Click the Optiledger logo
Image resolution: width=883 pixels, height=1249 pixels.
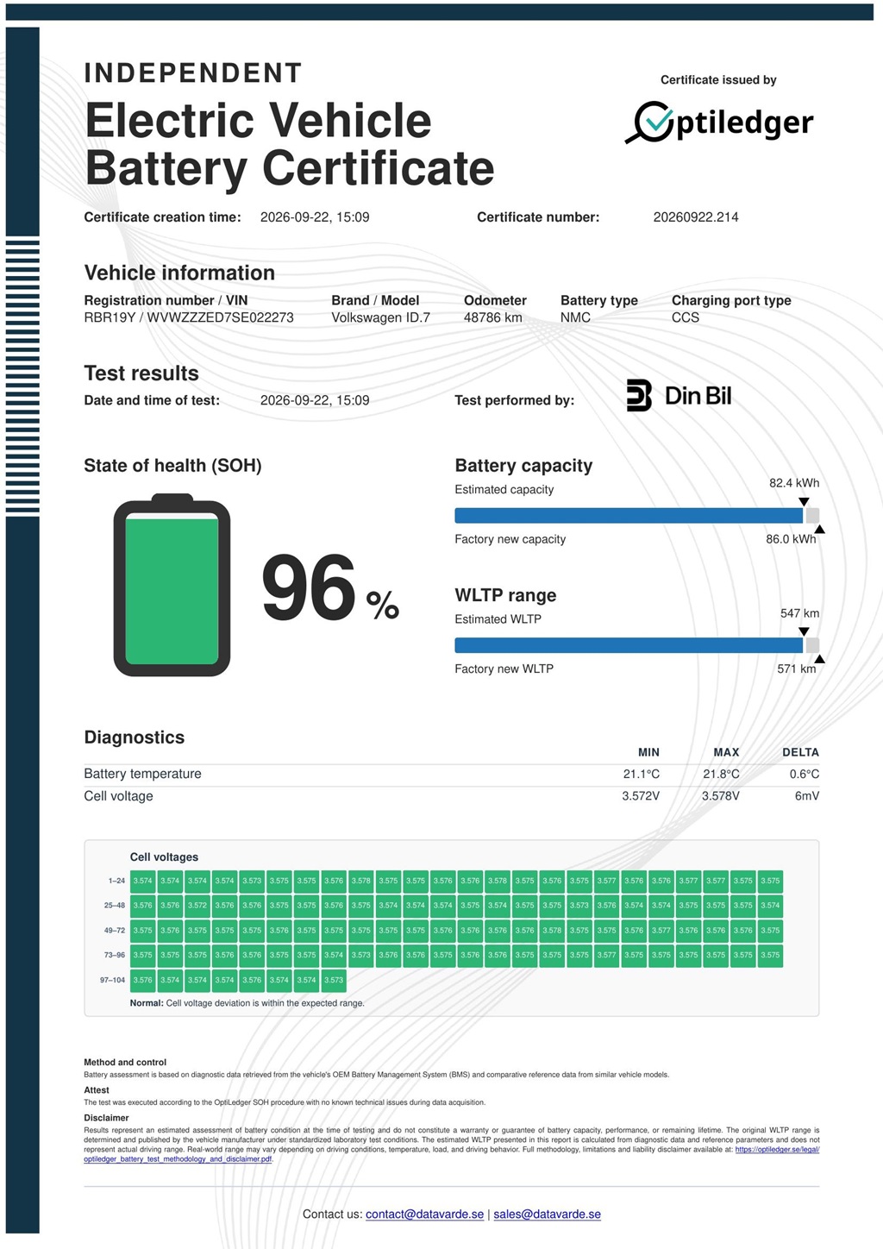[x=719, y=122]
